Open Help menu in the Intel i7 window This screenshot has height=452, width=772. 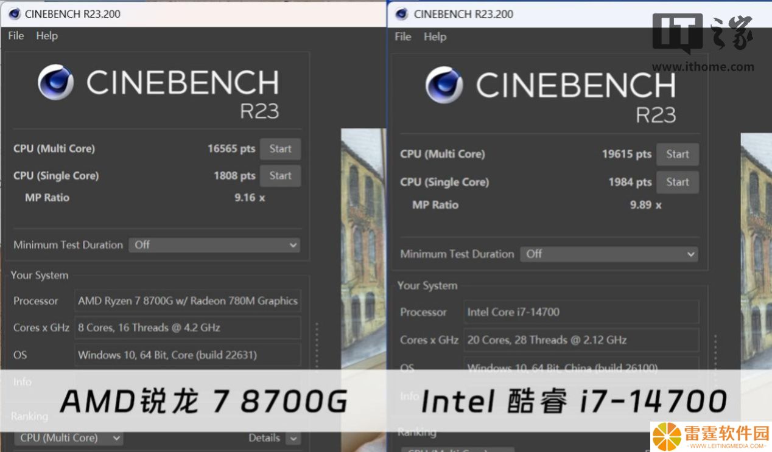[435, 37]
